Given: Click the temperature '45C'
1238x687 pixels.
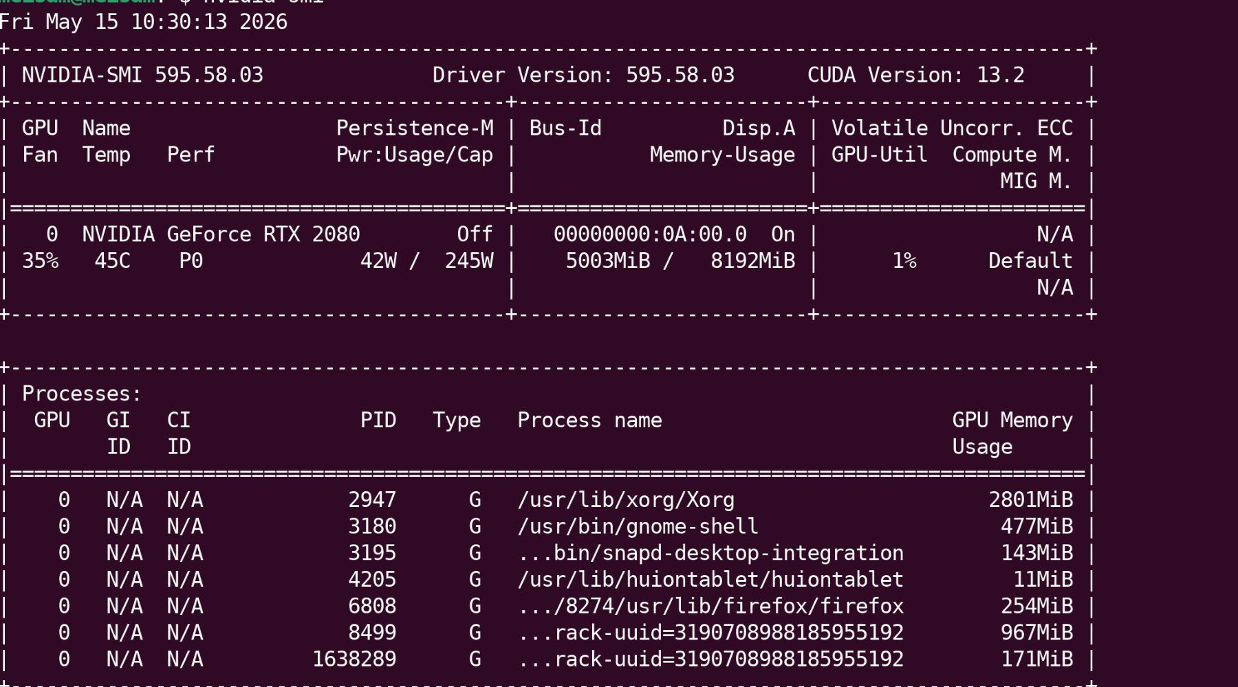Looking at the screenshot, I should point(113,261).
